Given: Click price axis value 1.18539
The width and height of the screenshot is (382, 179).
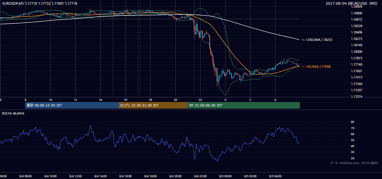Looking at the screenshot, I should 357,26.
